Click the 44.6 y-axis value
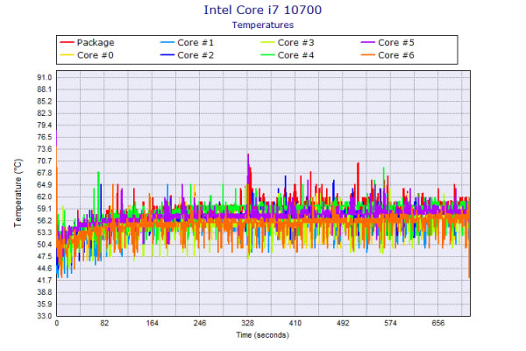The width and height of the screenshot is (526, 351). click(x=45, y=269)
